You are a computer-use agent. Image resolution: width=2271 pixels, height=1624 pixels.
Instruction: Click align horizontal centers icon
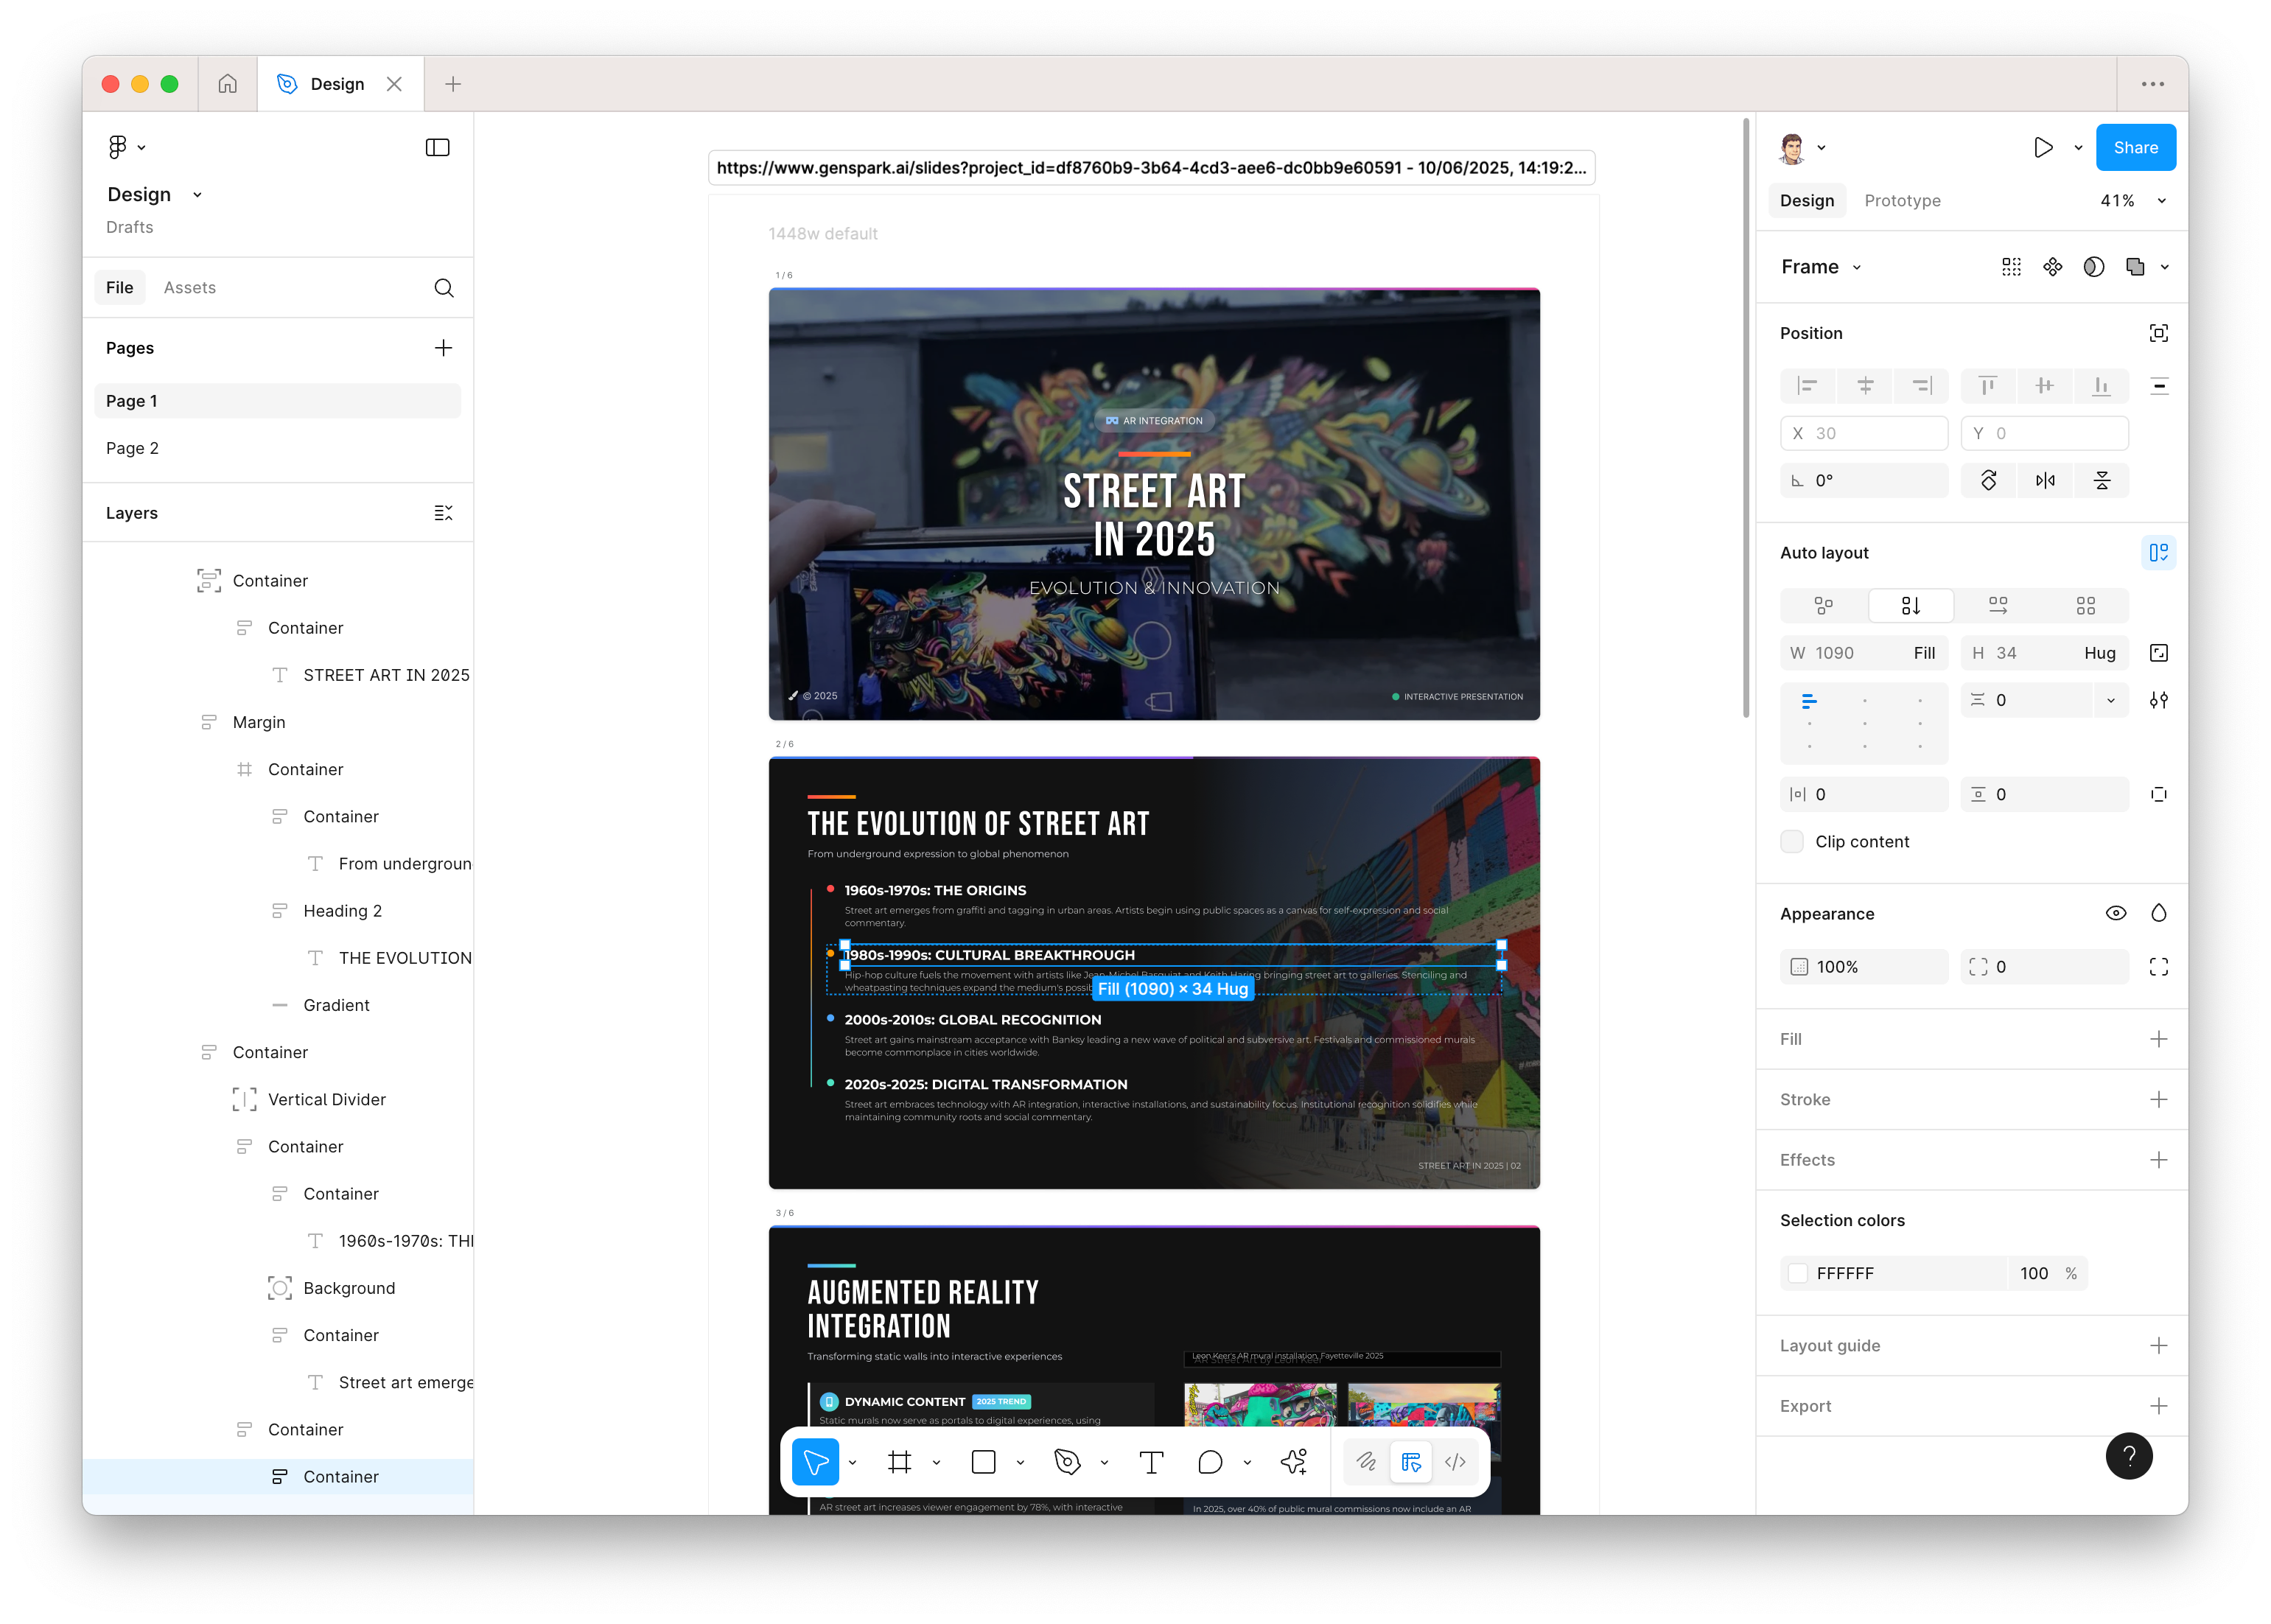click(1865, 386)
